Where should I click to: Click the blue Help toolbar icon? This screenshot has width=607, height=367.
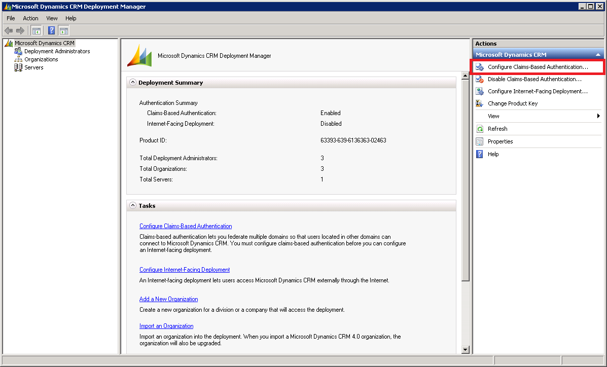point(52,30)
